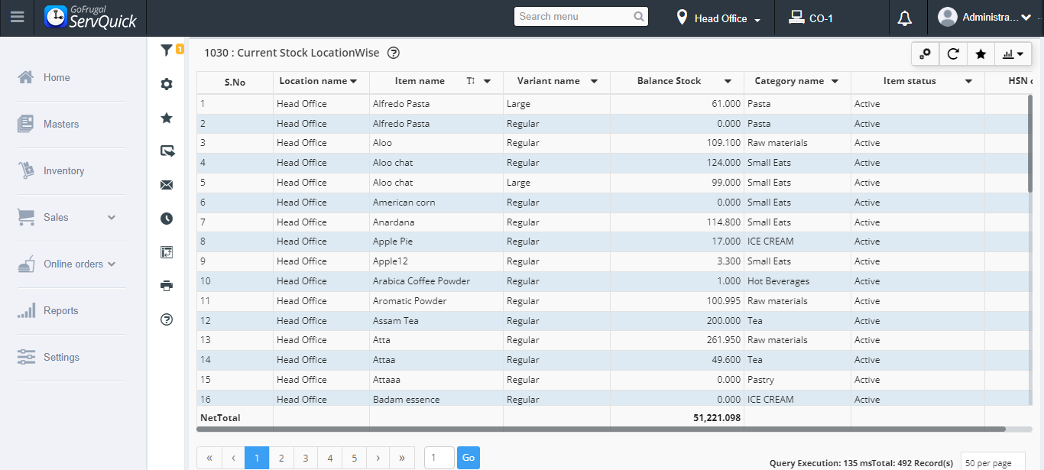Viewport: 1044px width, 470px height.
Task: Click the refresh report icon
Action: point(953,53)
